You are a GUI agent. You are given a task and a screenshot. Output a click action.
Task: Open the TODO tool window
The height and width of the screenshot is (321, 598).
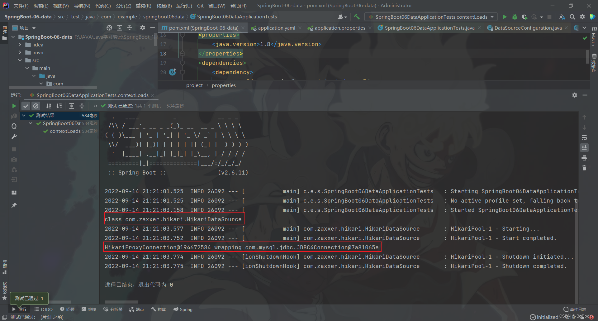pyautogui.click(x=44, y=309)
